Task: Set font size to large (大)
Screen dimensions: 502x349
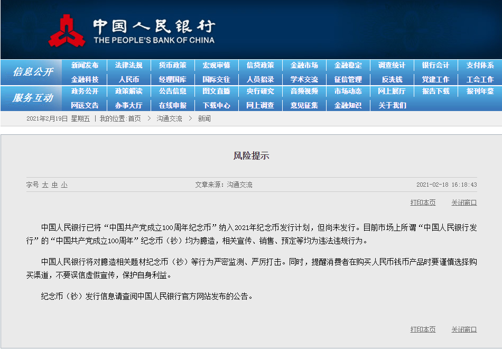Action: point(45,185)
